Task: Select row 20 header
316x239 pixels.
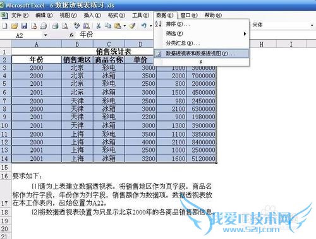Action: click(6, 229)
